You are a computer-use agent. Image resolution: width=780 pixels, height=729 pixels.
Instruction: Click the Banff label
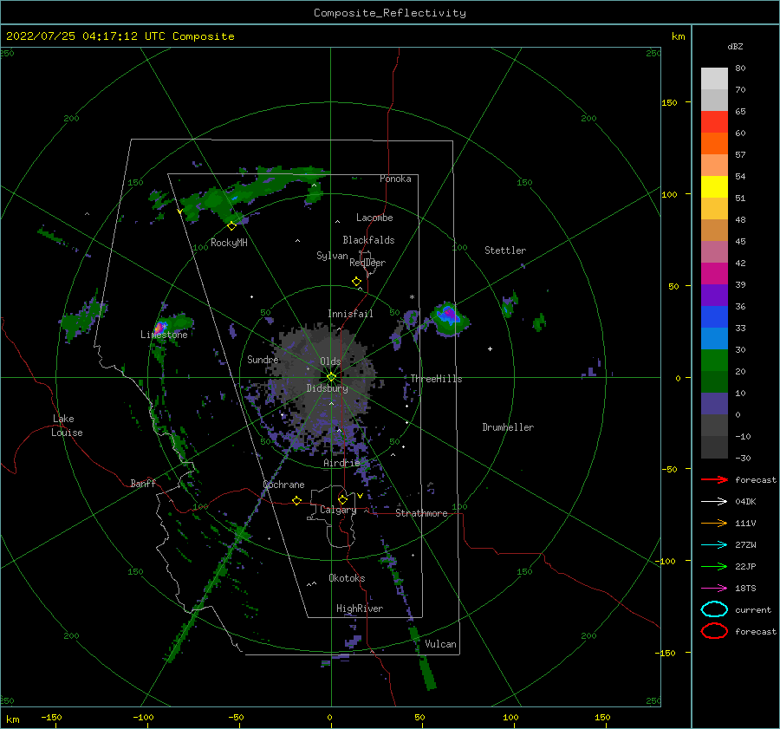point(143,483)
